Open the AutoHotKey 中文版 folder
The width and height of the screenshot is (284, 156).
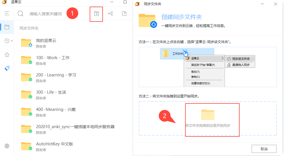73,147
